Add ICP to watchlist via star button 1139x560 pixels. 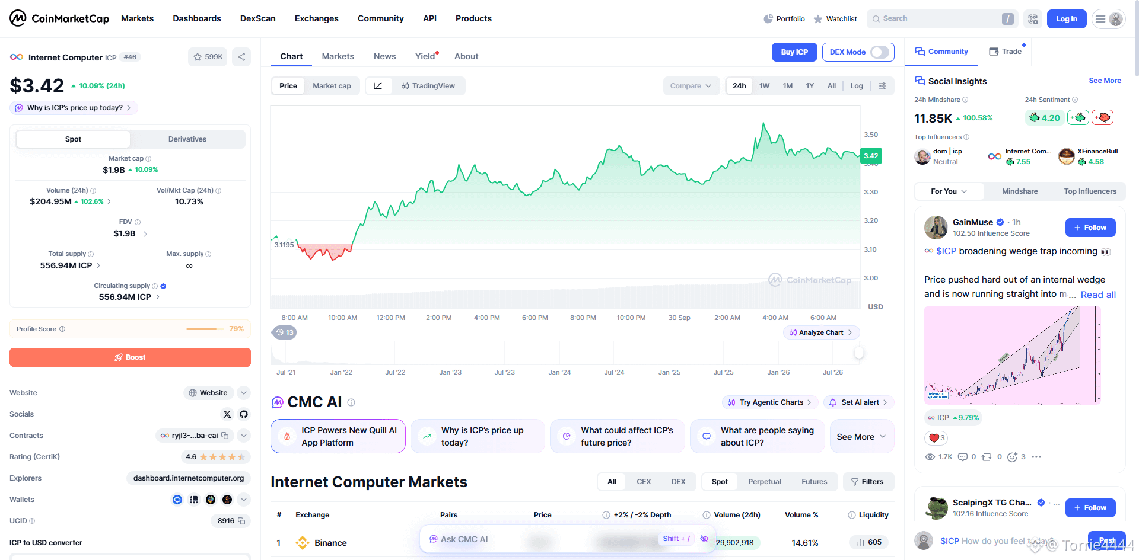(208, 57)
